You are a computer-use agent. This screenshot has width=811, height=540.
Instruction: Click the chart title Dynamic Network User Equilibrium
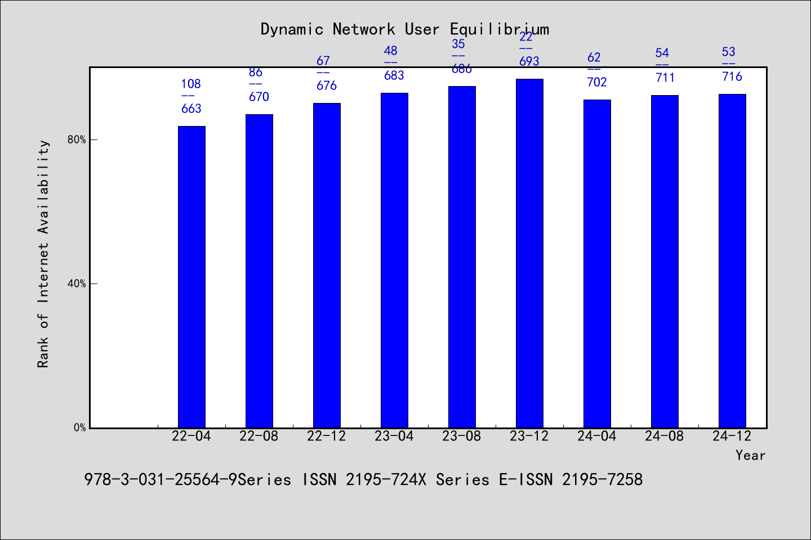[404, 29]
